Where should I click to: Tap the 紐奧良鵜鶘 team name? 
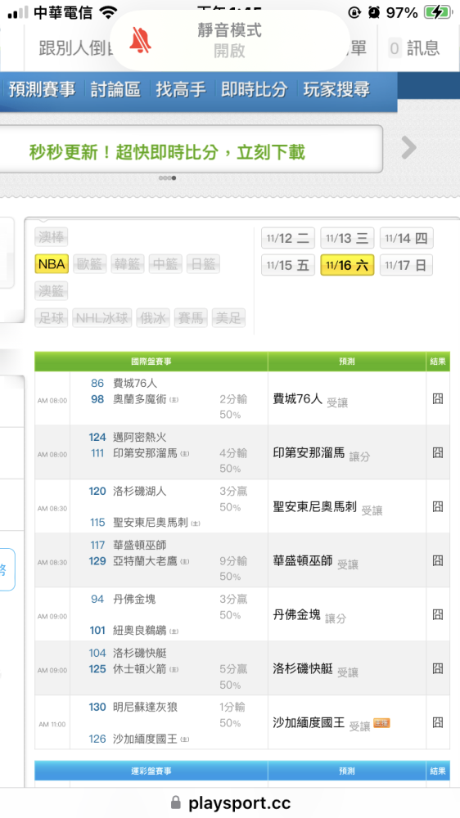pos(140,631)
